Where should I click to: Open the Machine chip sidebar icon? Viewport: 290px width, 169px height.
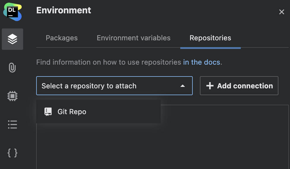pyautogui.click(x=12, y=96)
